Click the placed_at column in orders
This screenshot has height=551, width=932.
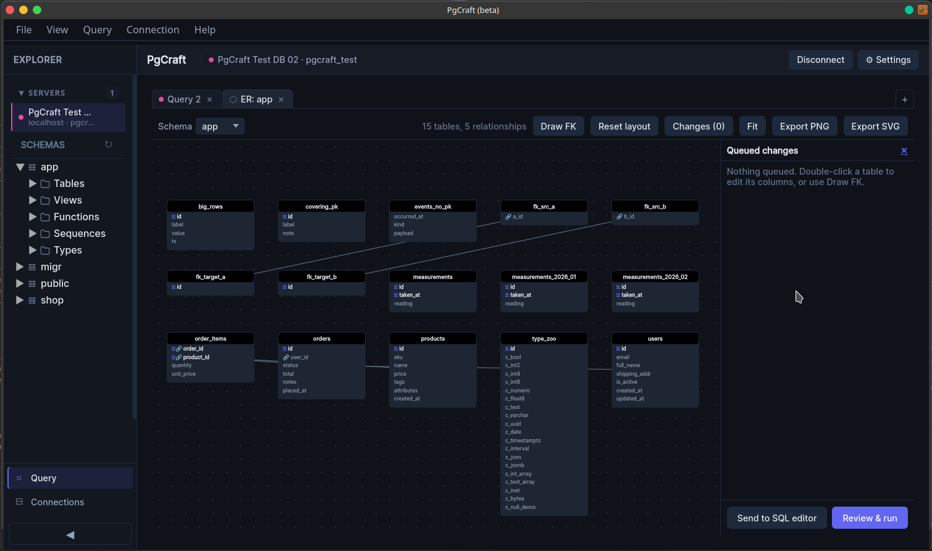click(295, 391)
